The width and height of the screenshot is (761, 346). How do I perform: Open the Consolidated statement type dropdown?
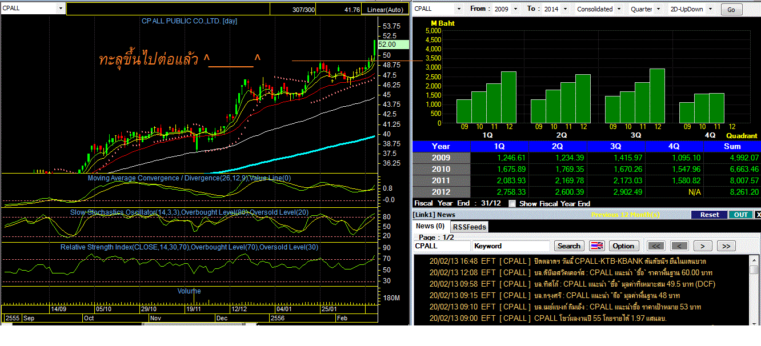[x=619, y=9]
